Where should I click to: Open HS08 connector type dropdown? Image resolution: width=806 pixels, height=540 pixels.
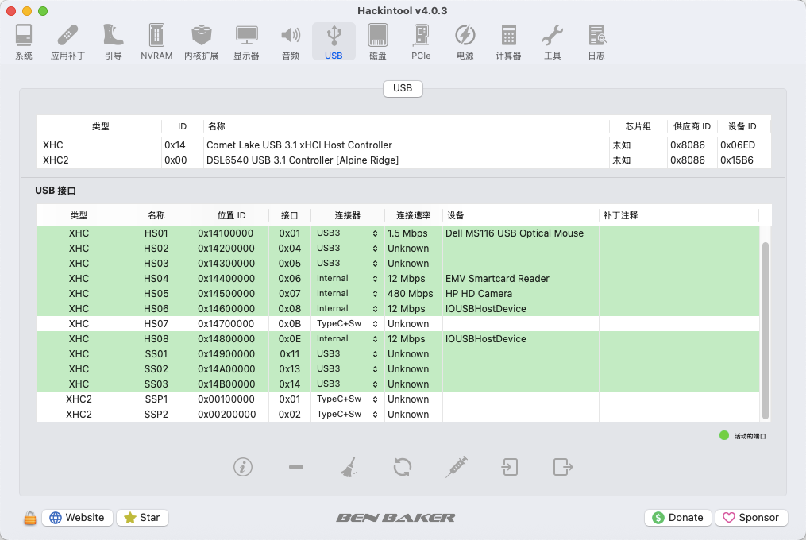[x=347, y=338]
